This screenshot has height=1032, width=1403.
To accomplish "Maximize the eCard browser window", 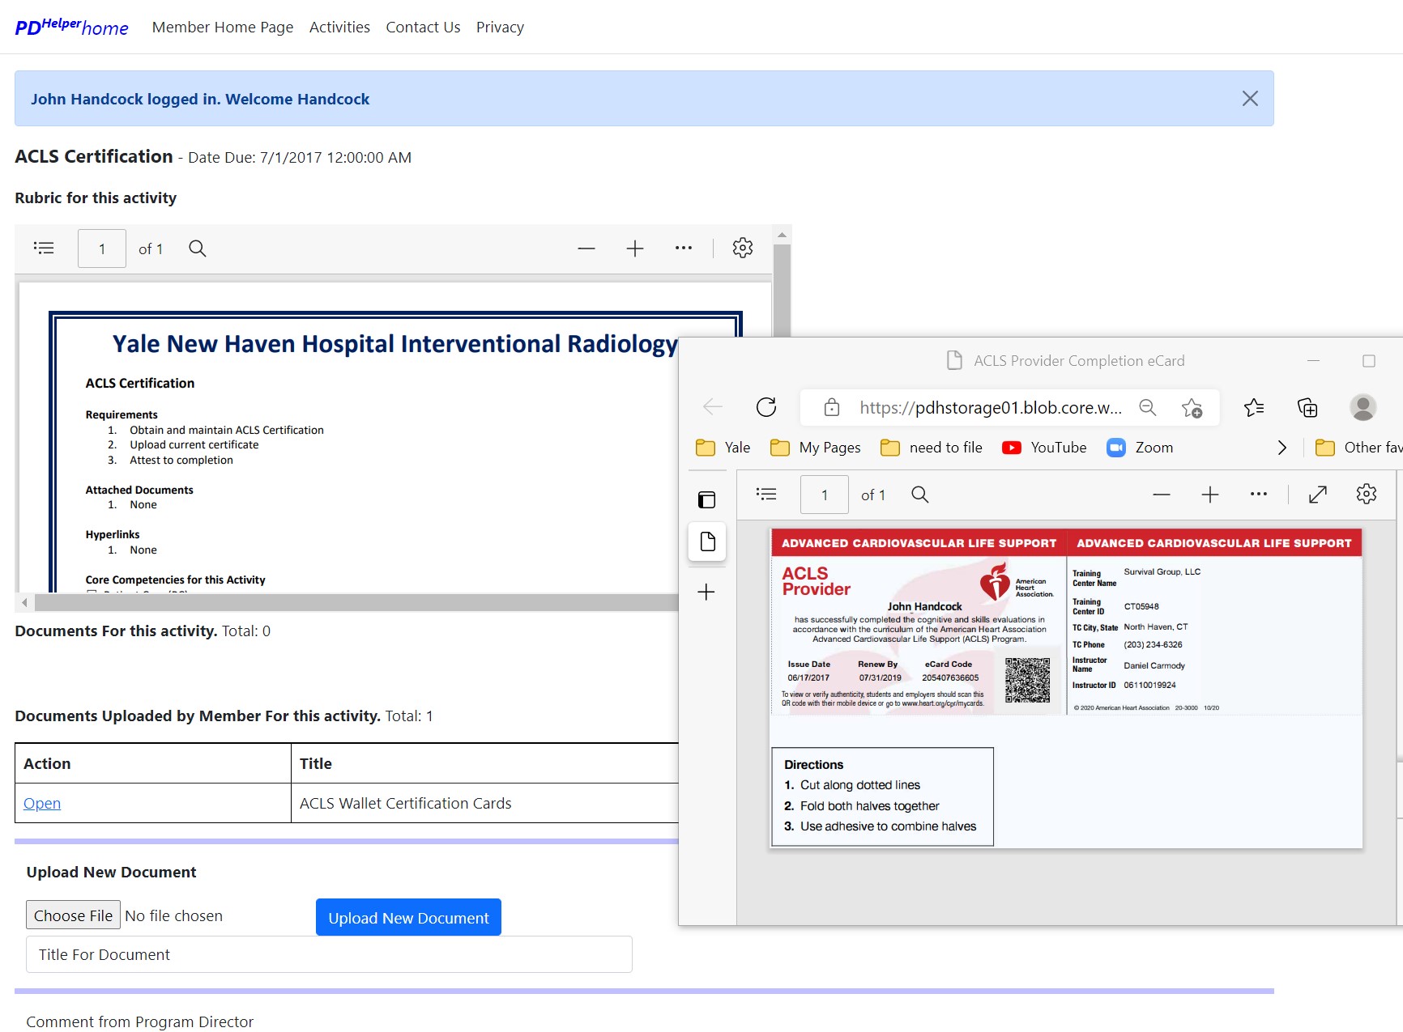I will pyautogui.click(x=1369, y=361).
